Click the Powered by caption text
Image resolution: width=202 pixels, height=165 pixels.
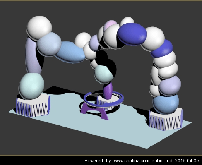(98, 161)
